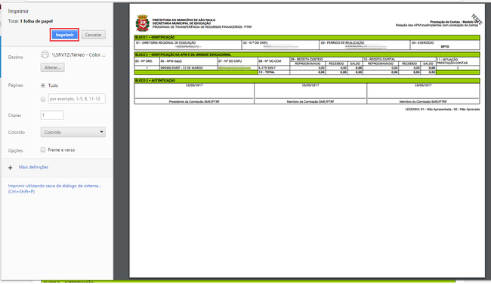Click the Mais definições link

pos(33,167)
